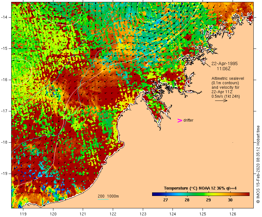Click the Temperature (°C) NOAA 12 title

click(200, 188)
